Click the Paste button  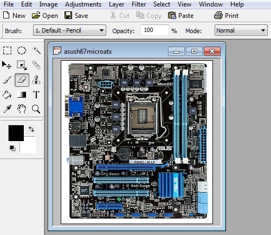point(180,16)
